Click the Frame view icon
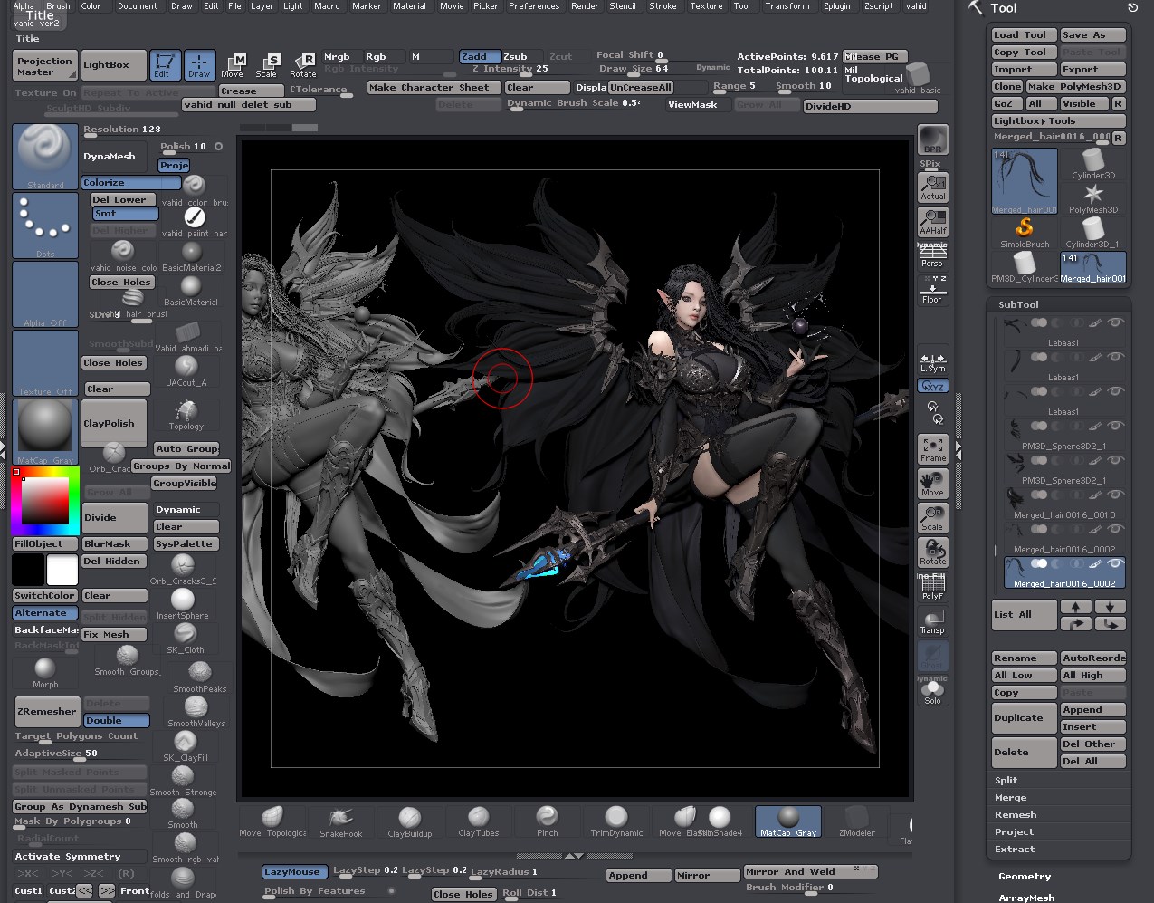Viewport: 1154px width, 903px height. 933,449
